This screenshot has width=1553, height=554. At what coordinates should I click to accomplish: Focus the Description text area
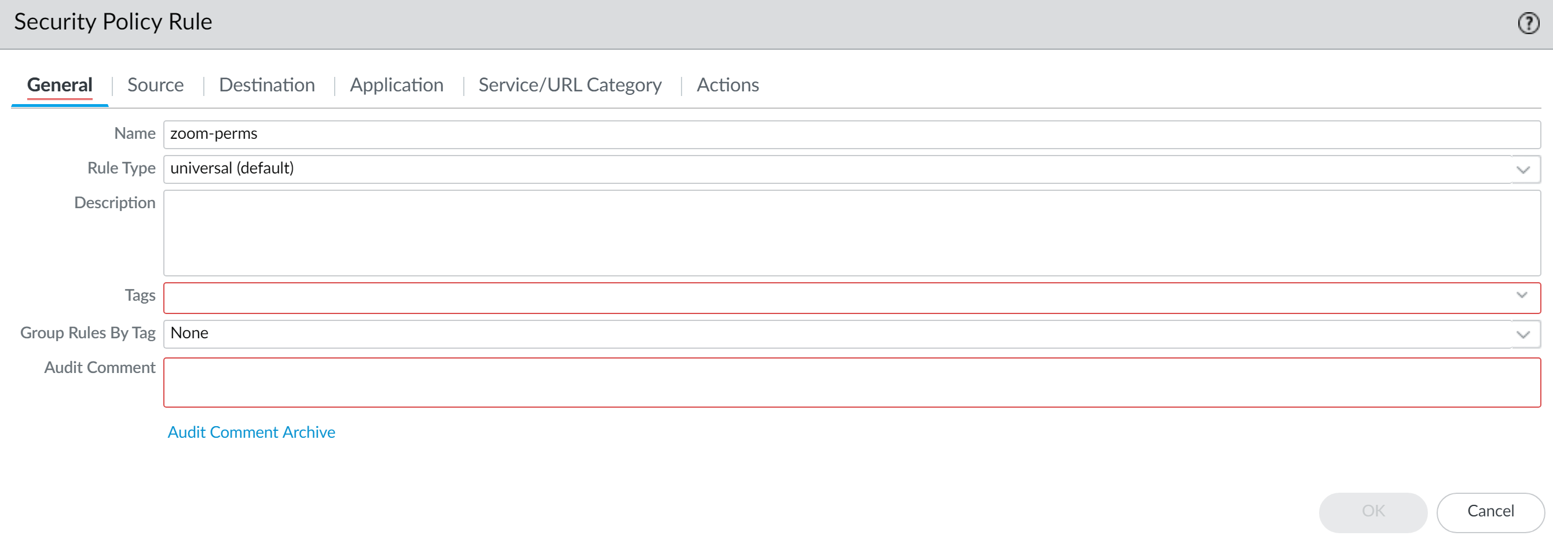point(844,233)
